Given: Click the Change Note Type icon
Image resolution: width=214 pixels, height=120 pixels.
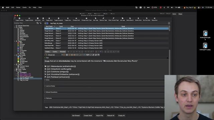Looking at the screenshot, I should 86,18.
